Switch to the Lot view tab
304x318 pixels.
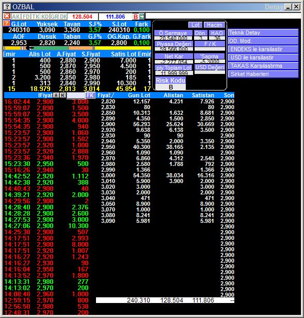[195, 25]
